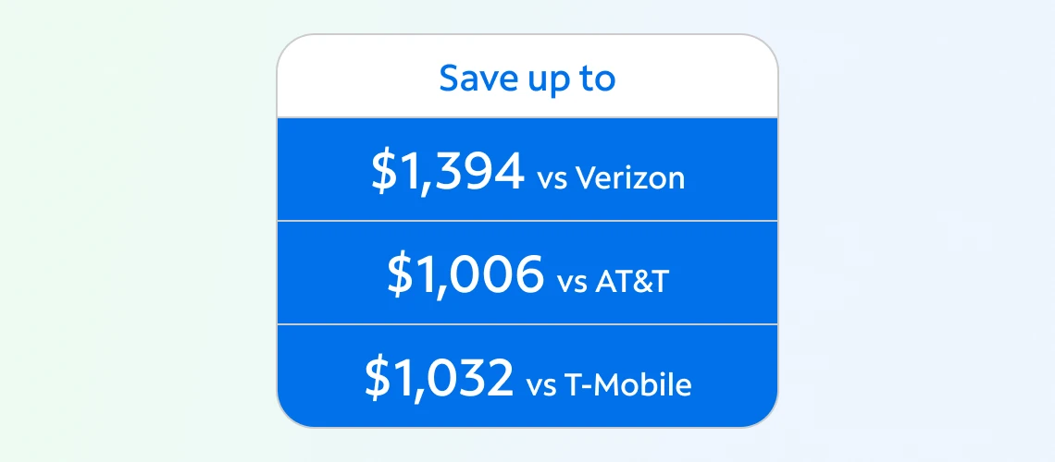The image size is (1055, 462).
Task: Click the divider between Verizon and AT&T rows
Action: coord(527,221)
